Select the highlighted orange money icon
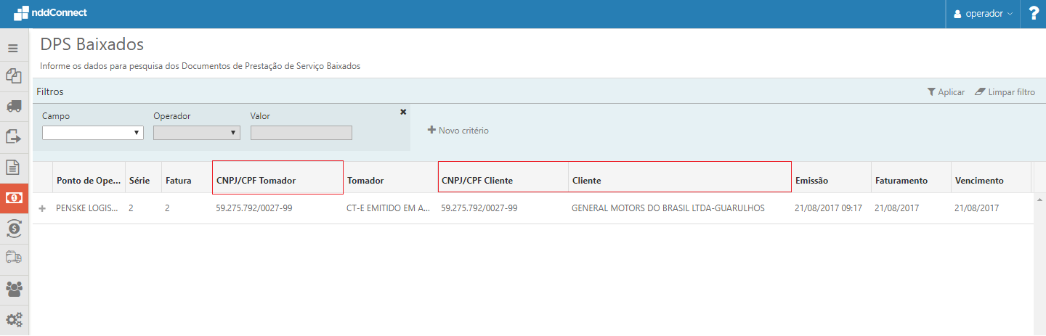Image resolution: width=1046 pixels, height=336 pixels. point(13,197)
